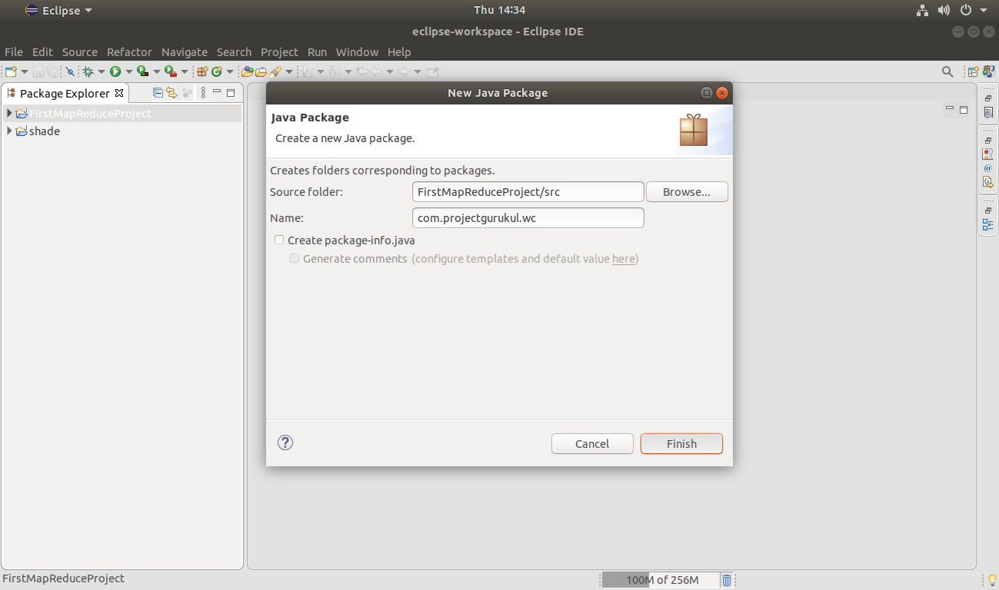Open the Outline view icon
This screenshot has width=999, height=590.
[x=988, y=224]
